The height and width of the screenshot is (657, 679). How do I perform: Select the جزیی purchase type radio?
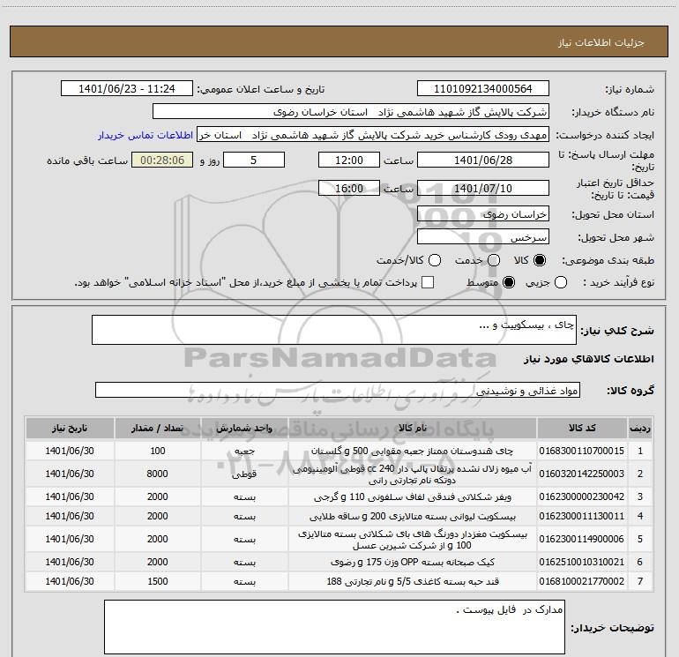coord(561,283)
